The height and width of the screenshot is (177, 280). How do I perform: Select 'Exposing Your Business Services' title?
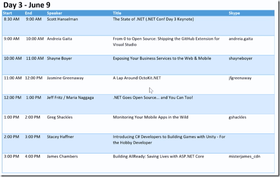pos(162,58)
